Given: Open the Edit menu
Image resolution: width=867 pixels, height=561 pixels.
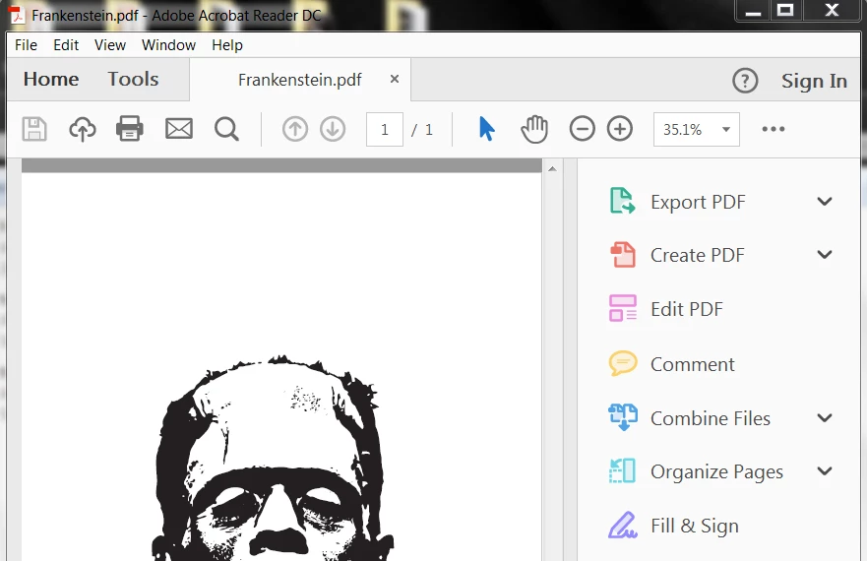Looking at the screenshot, I should [x=66, y=45].
